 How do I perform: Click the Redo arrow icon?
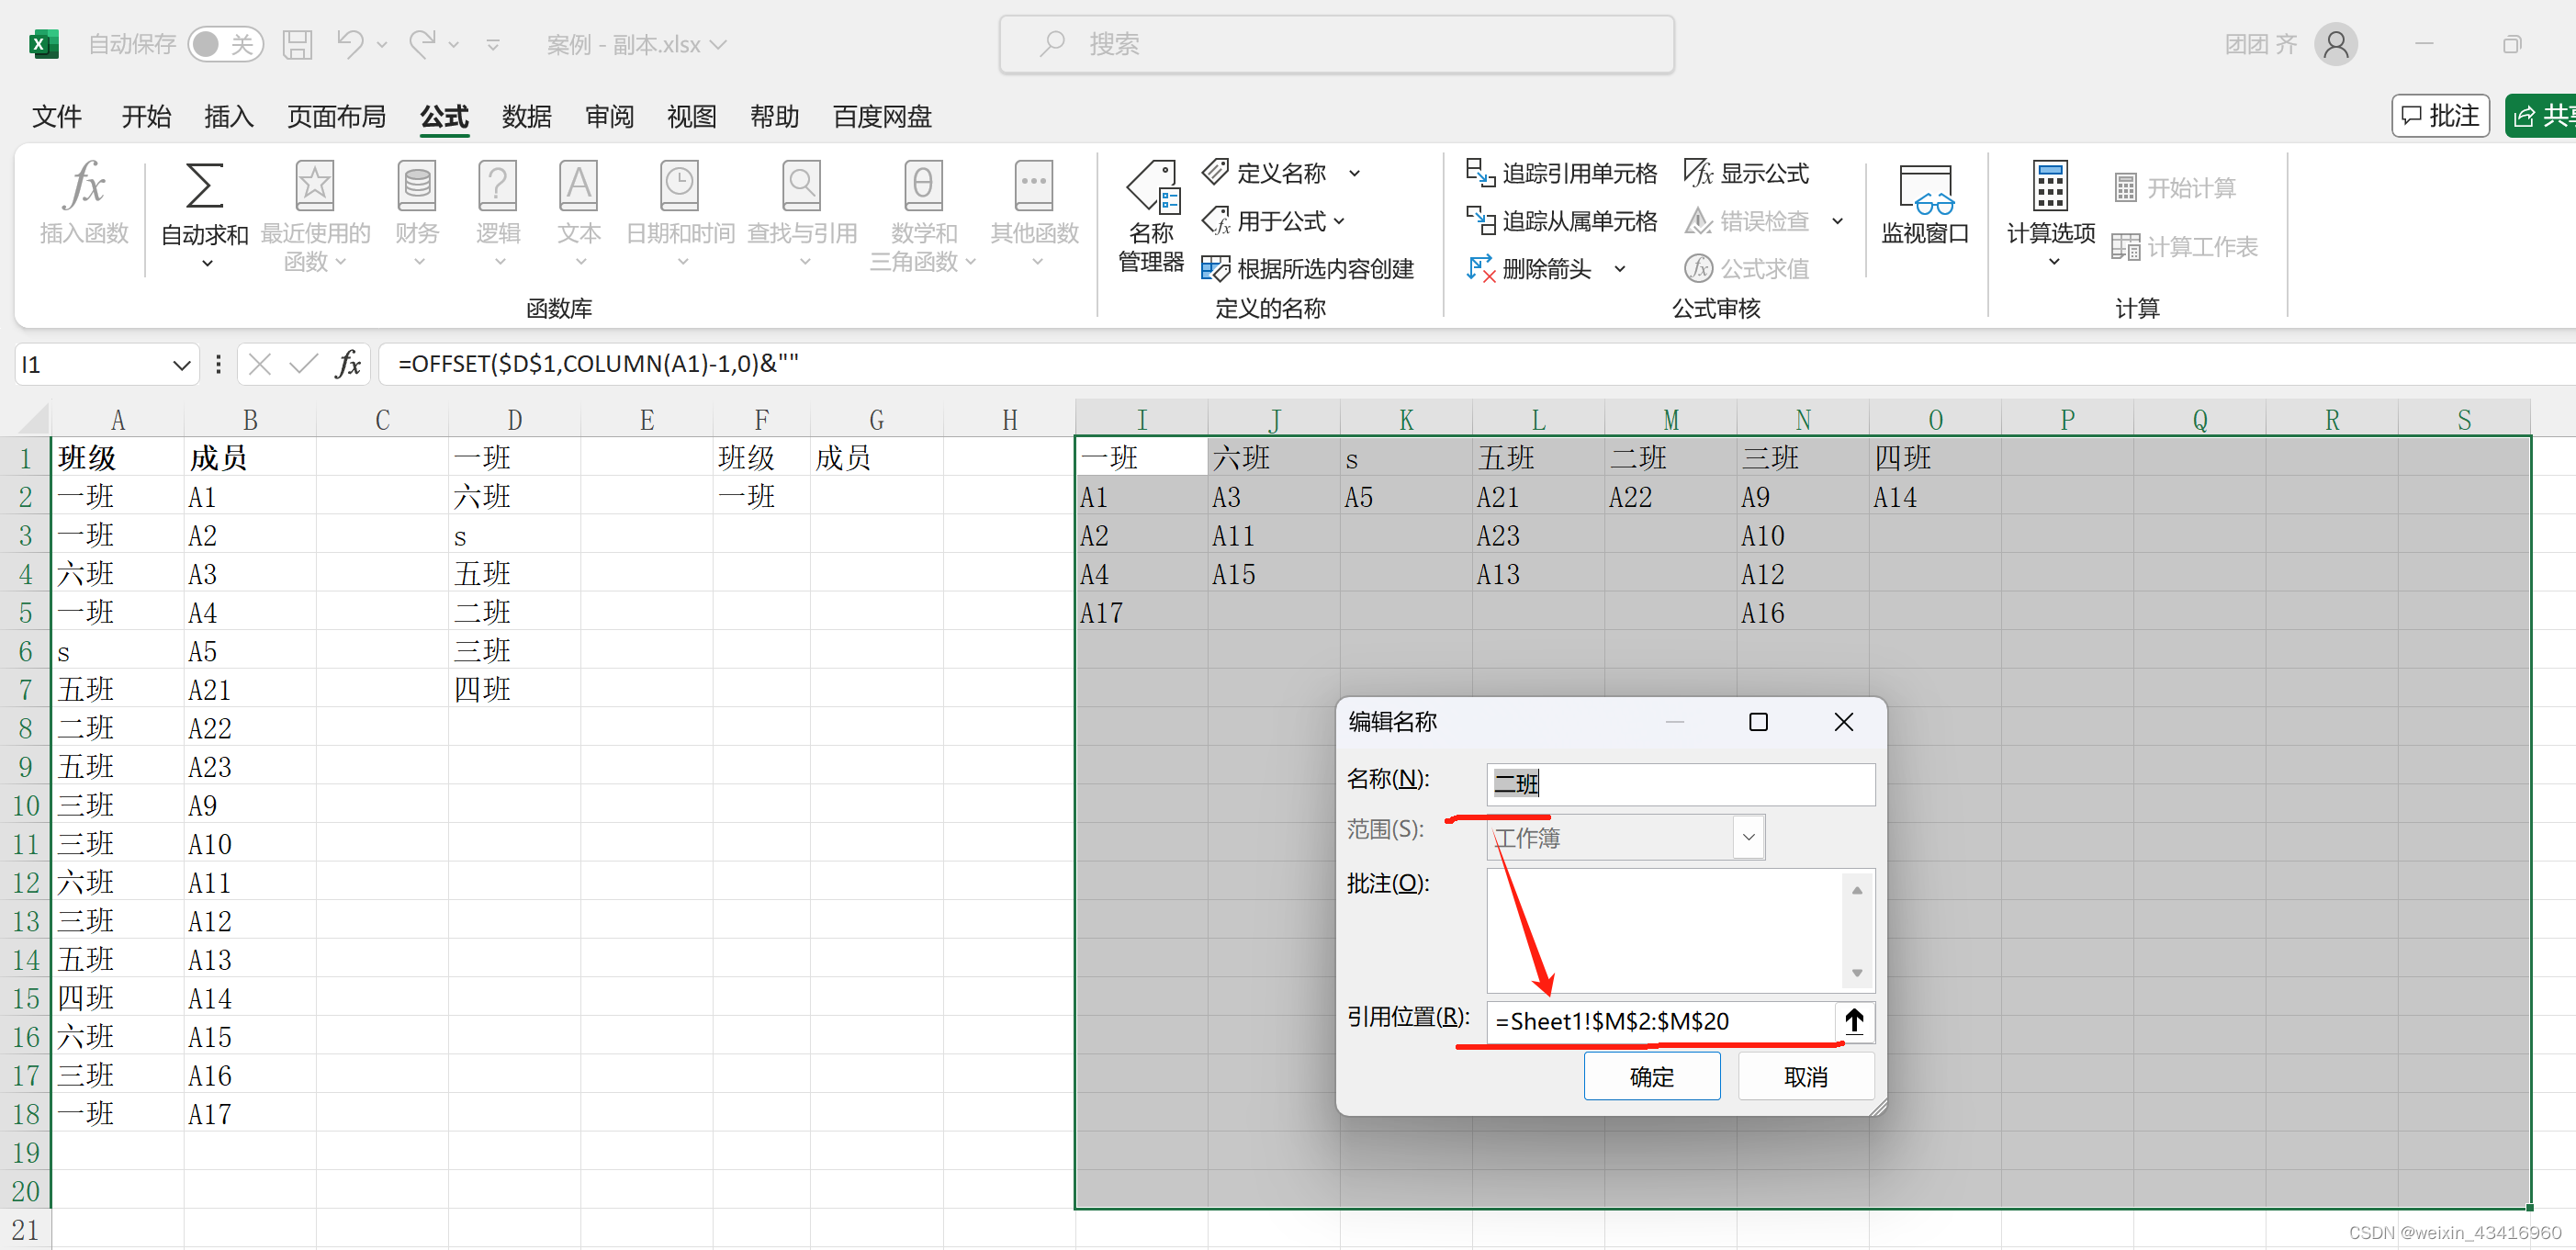[x=422, y=43]
